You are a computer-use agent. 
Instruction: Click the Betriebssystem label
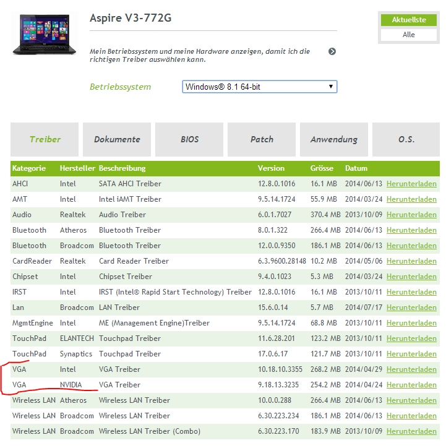pos(120,87)
